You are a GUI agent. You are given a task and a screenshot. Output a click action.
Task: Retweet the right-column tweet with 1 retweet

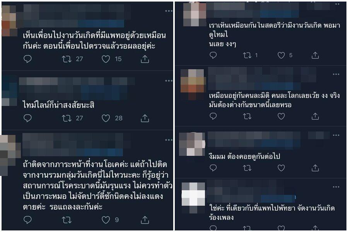pyautogui.click(x=247, y=55)
